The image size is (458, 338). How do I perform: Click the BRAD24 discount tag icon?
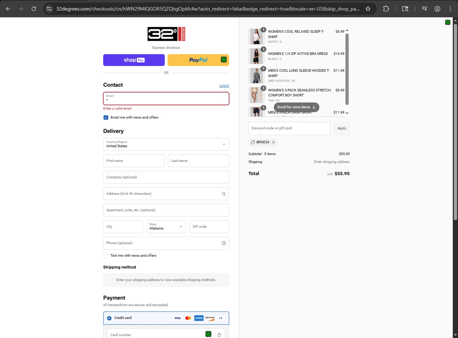pyautogui.click(x=253, y=142)
